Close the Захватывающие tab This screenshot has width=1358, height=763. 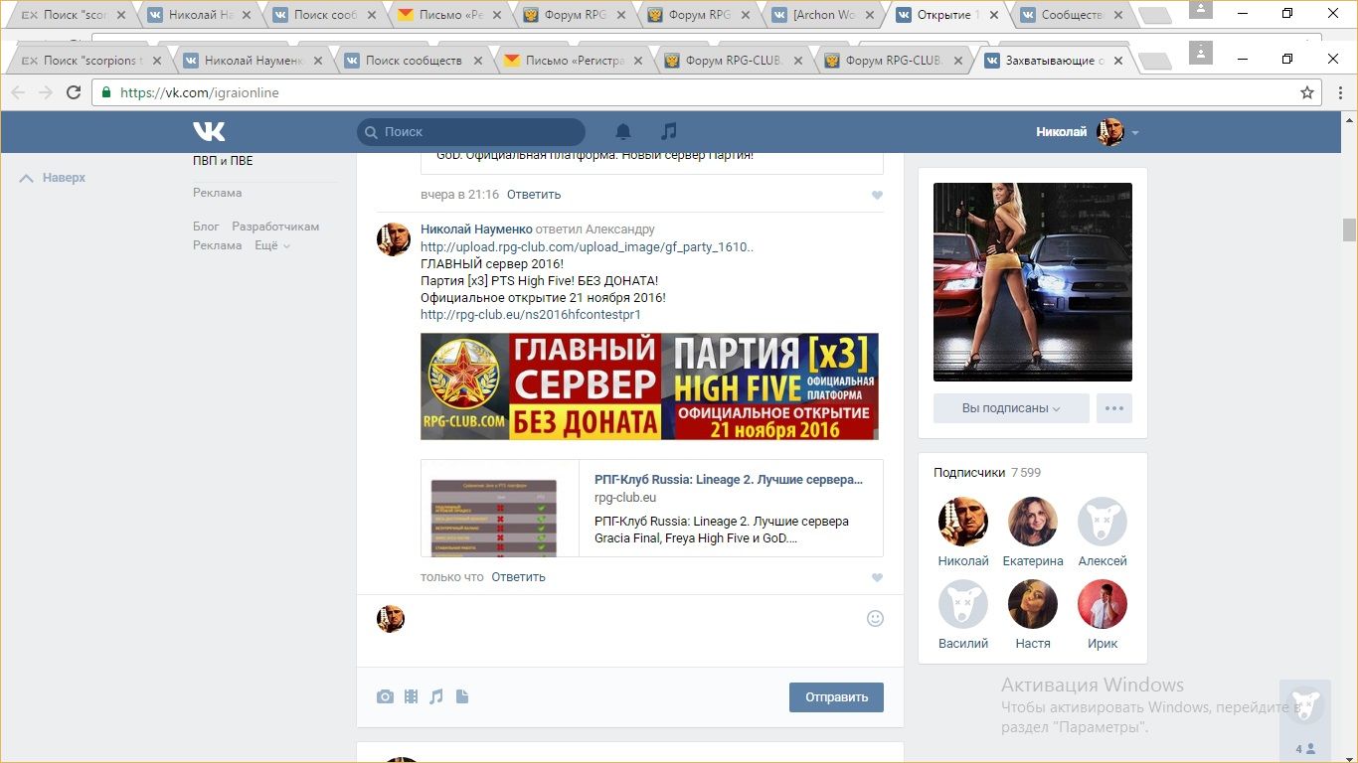1118,61
